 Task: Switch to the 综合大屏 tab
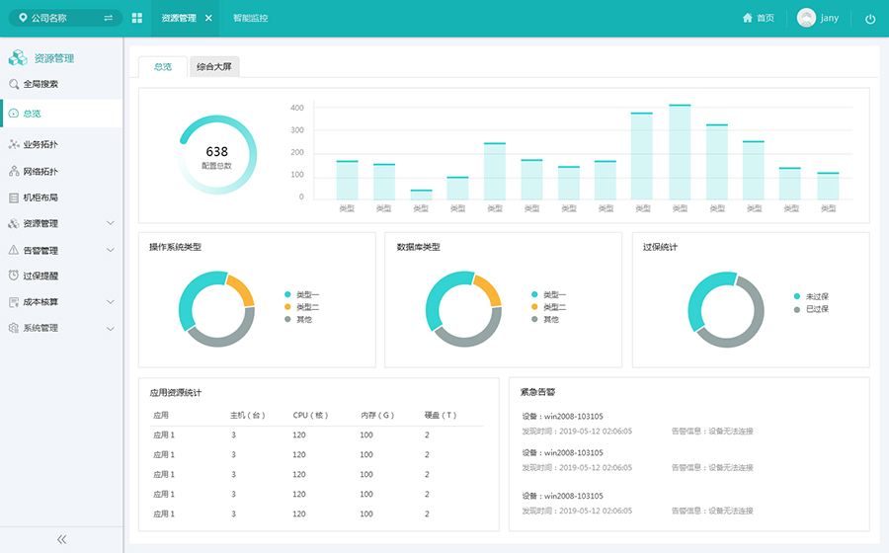(x=214, y=67)
